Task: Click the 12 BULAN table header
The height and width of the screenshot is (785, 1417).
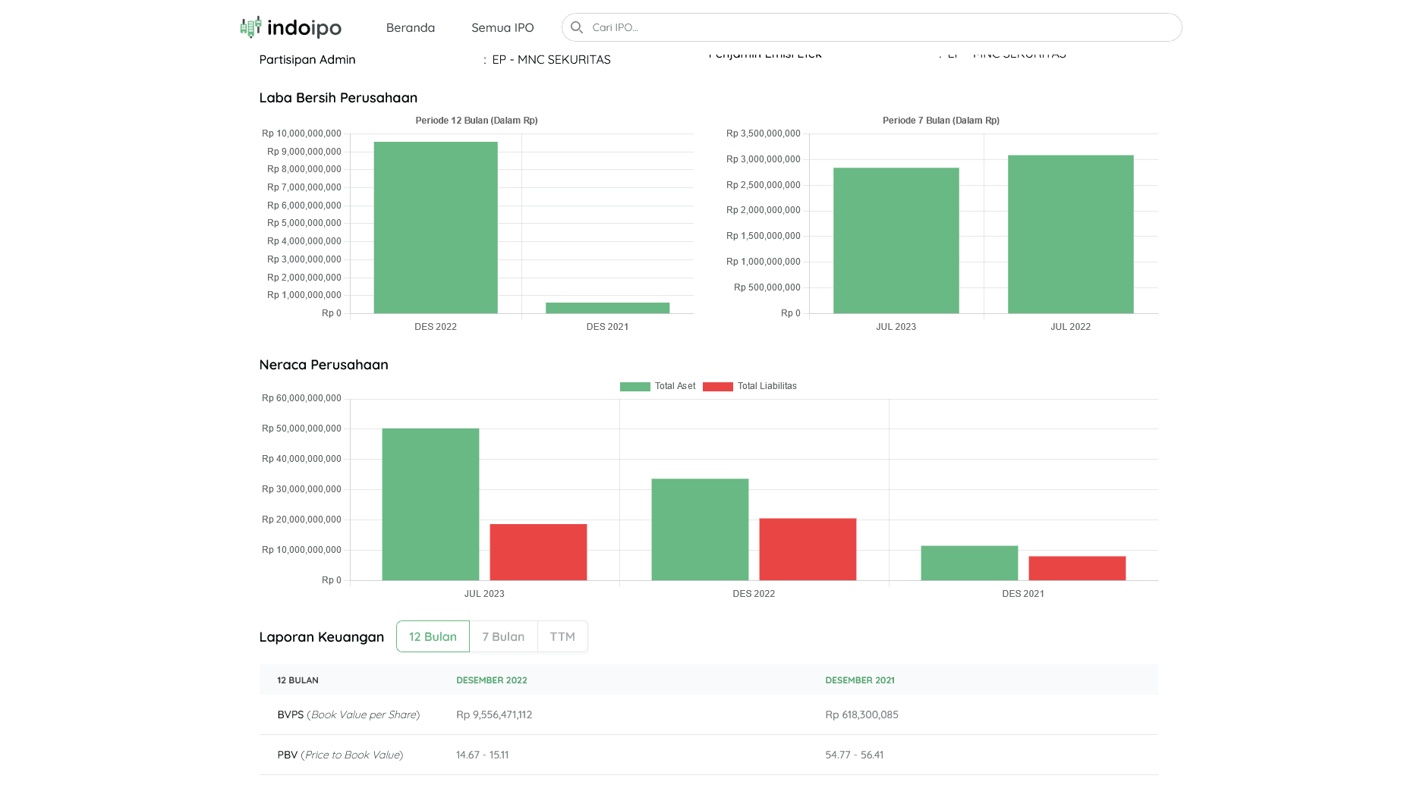Action: coord(298,680)
